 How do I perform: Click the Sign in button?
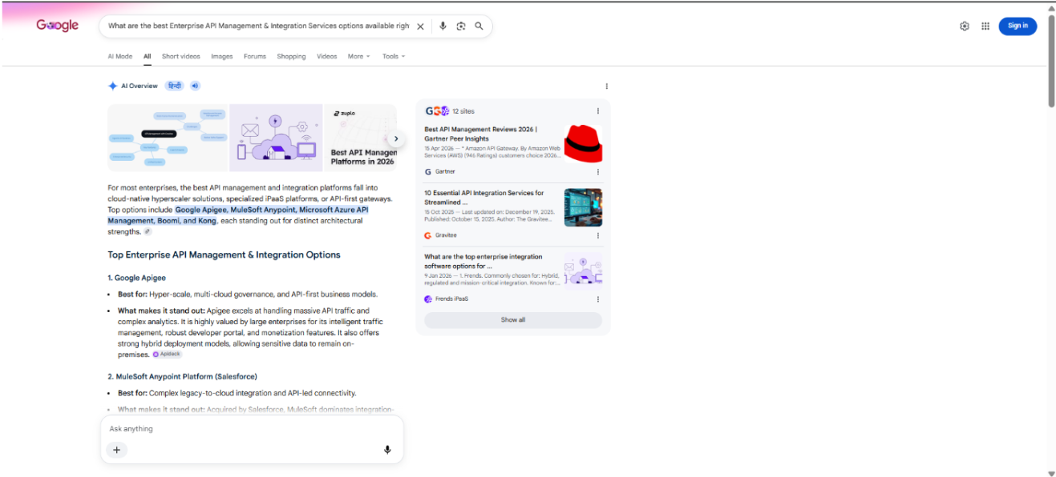pos(1018,26)
